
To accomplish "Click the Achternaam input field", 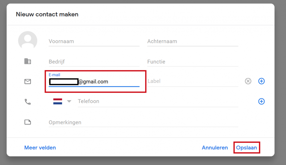I will pos(192,41).
